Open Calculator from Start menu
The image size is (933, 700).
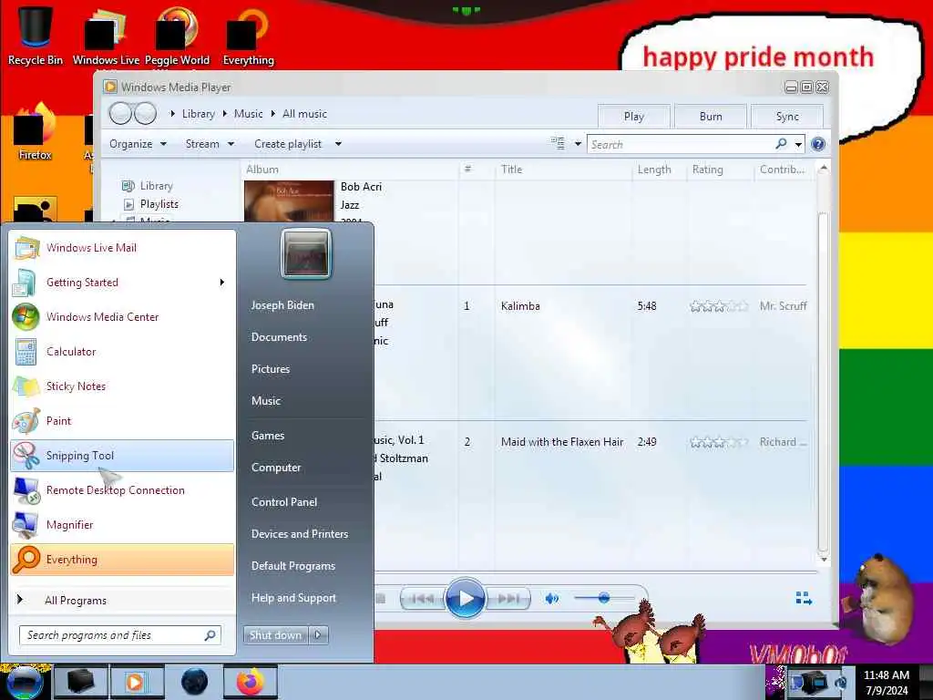[x=122, y=351]
